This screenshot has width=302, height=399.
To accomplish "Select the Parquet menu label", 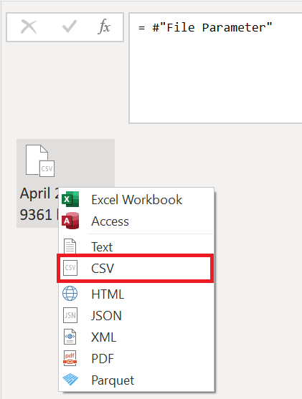I will click(113, 380).
